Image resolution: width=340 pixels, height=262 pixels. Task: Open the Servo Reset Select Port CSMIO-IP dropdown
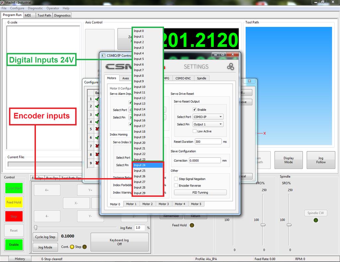coord(208,117)
